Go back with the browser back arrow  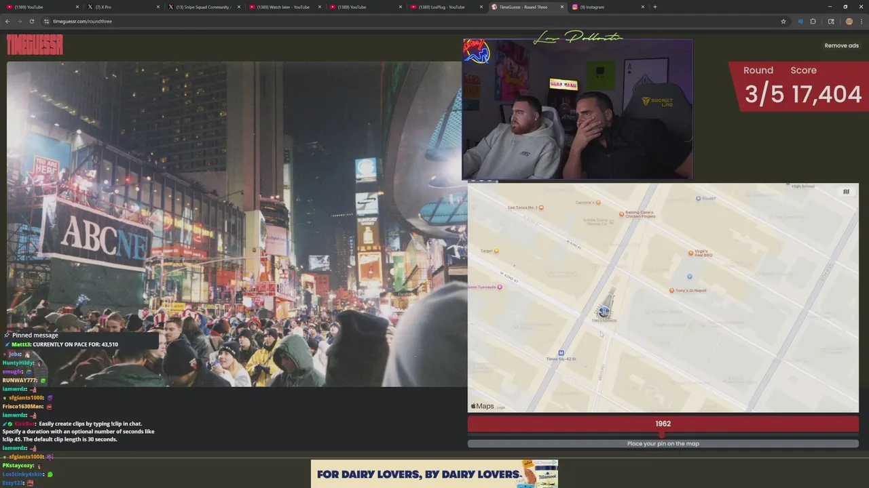[7, 21]
